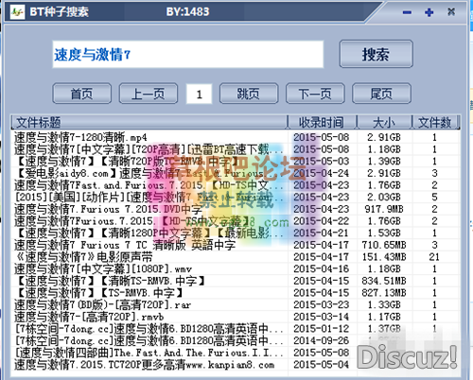Click date cell 2015-04-24
The height and width of the screenshot is (380, 473).
pos(322,173)
